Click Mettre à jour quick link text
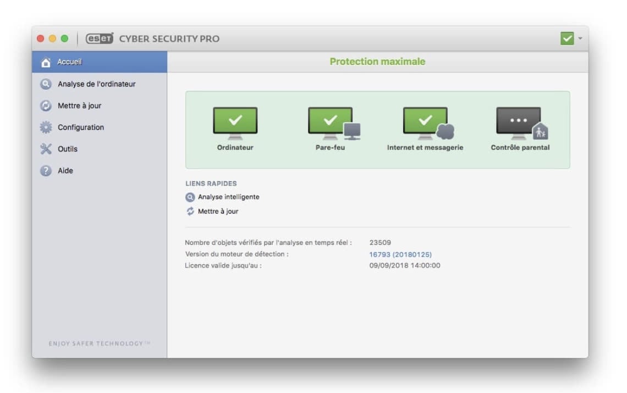Viewport: 627px width, 393px height. 218,211
